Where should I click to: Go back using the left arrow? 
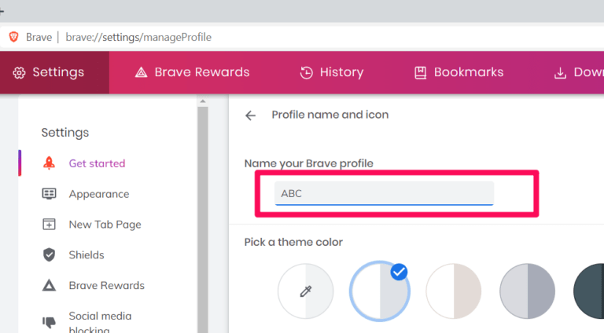pyautogui.click(x=250, y=115)
